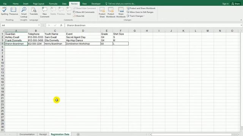The height and width of the screenshot is (136, 243).
Task: Click the horizontal scrollbar left arrow
Action: (x=150, y=134)
